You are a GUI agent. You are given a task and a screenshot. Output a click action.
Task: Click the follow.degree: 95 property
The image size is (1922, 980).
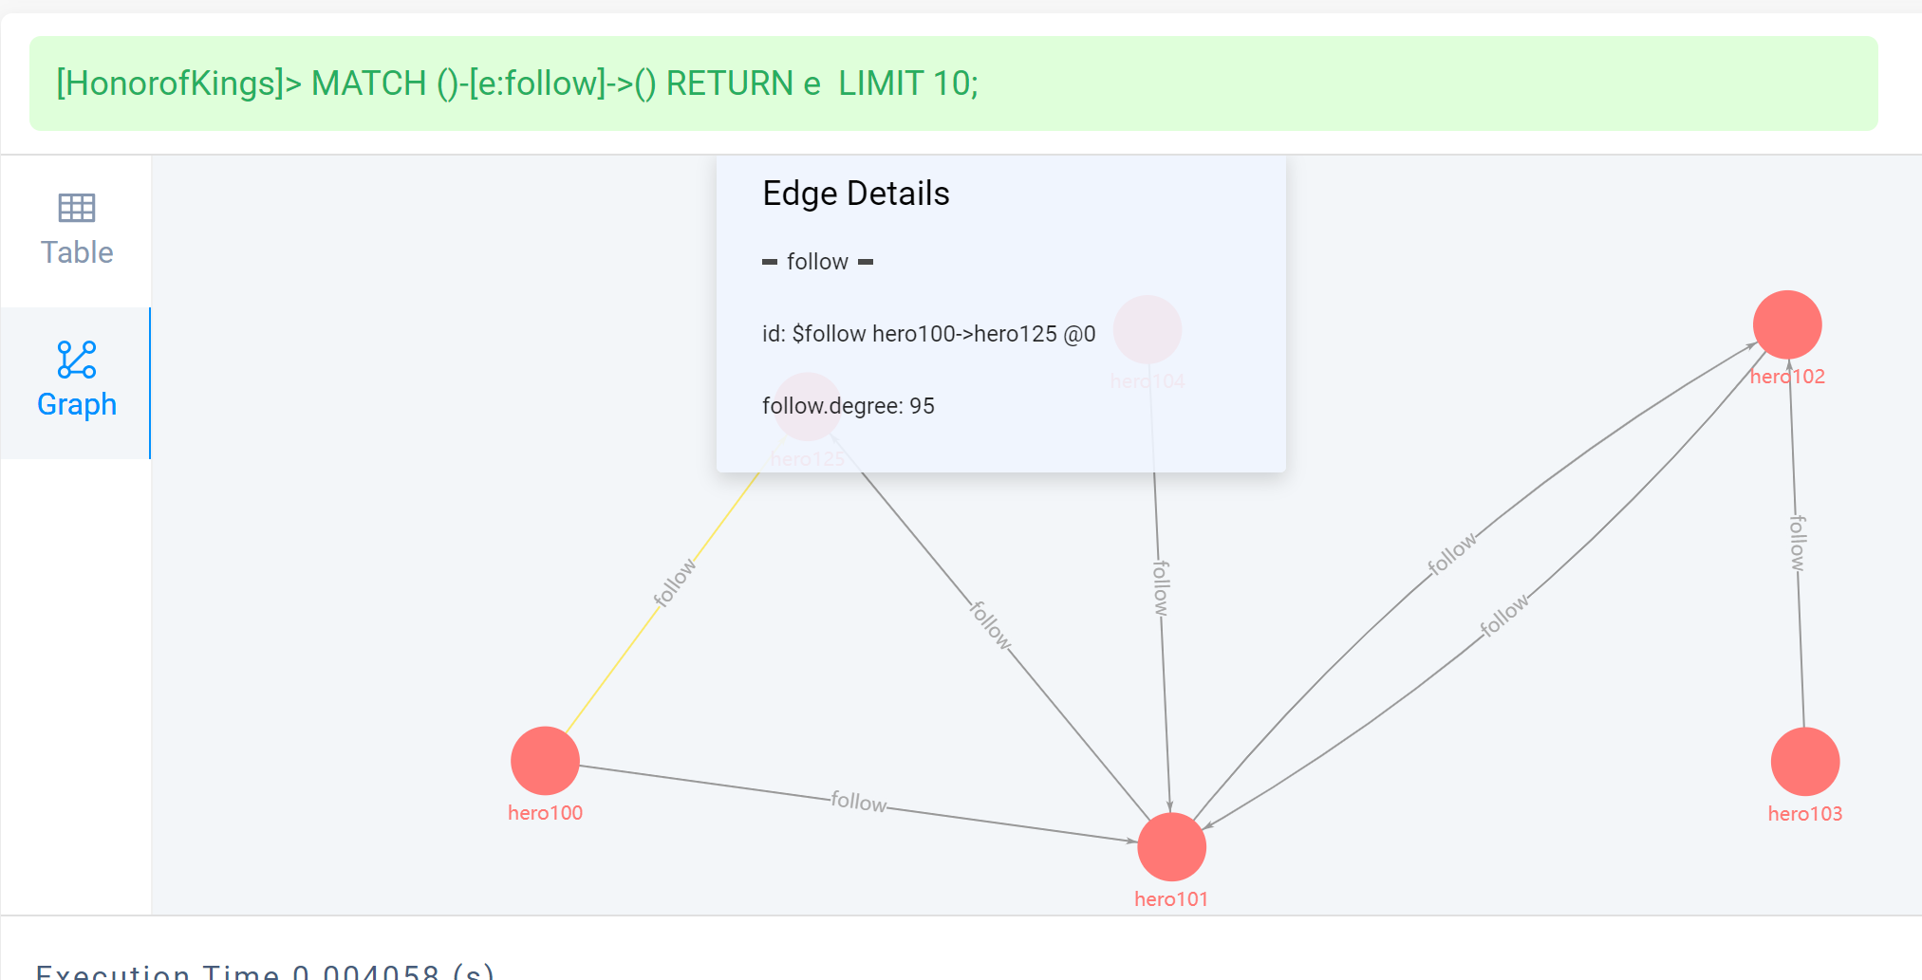(x=849, y=406)
